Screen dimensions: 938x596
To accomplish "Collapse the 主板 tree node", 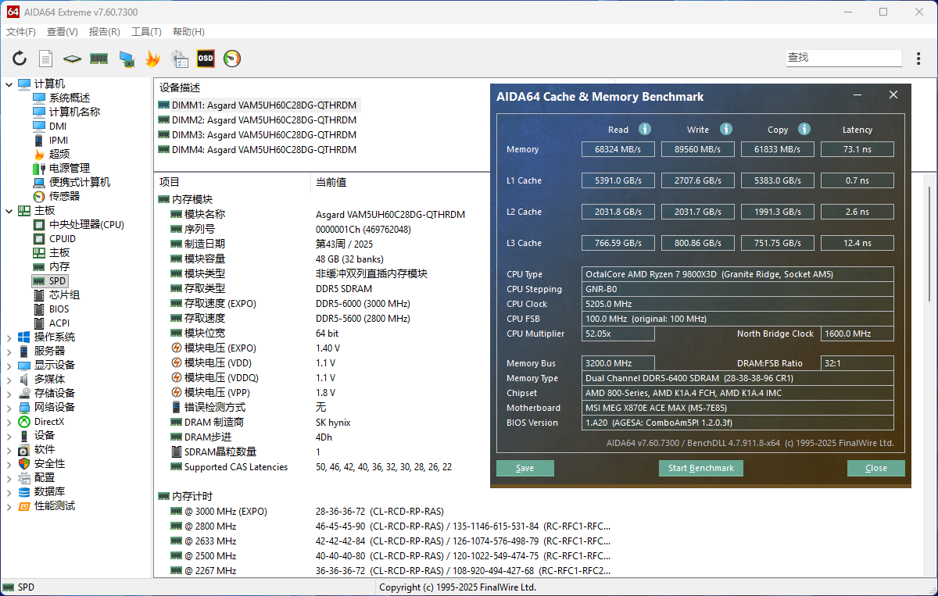I will pyautogui.click(x=9, y=211).
